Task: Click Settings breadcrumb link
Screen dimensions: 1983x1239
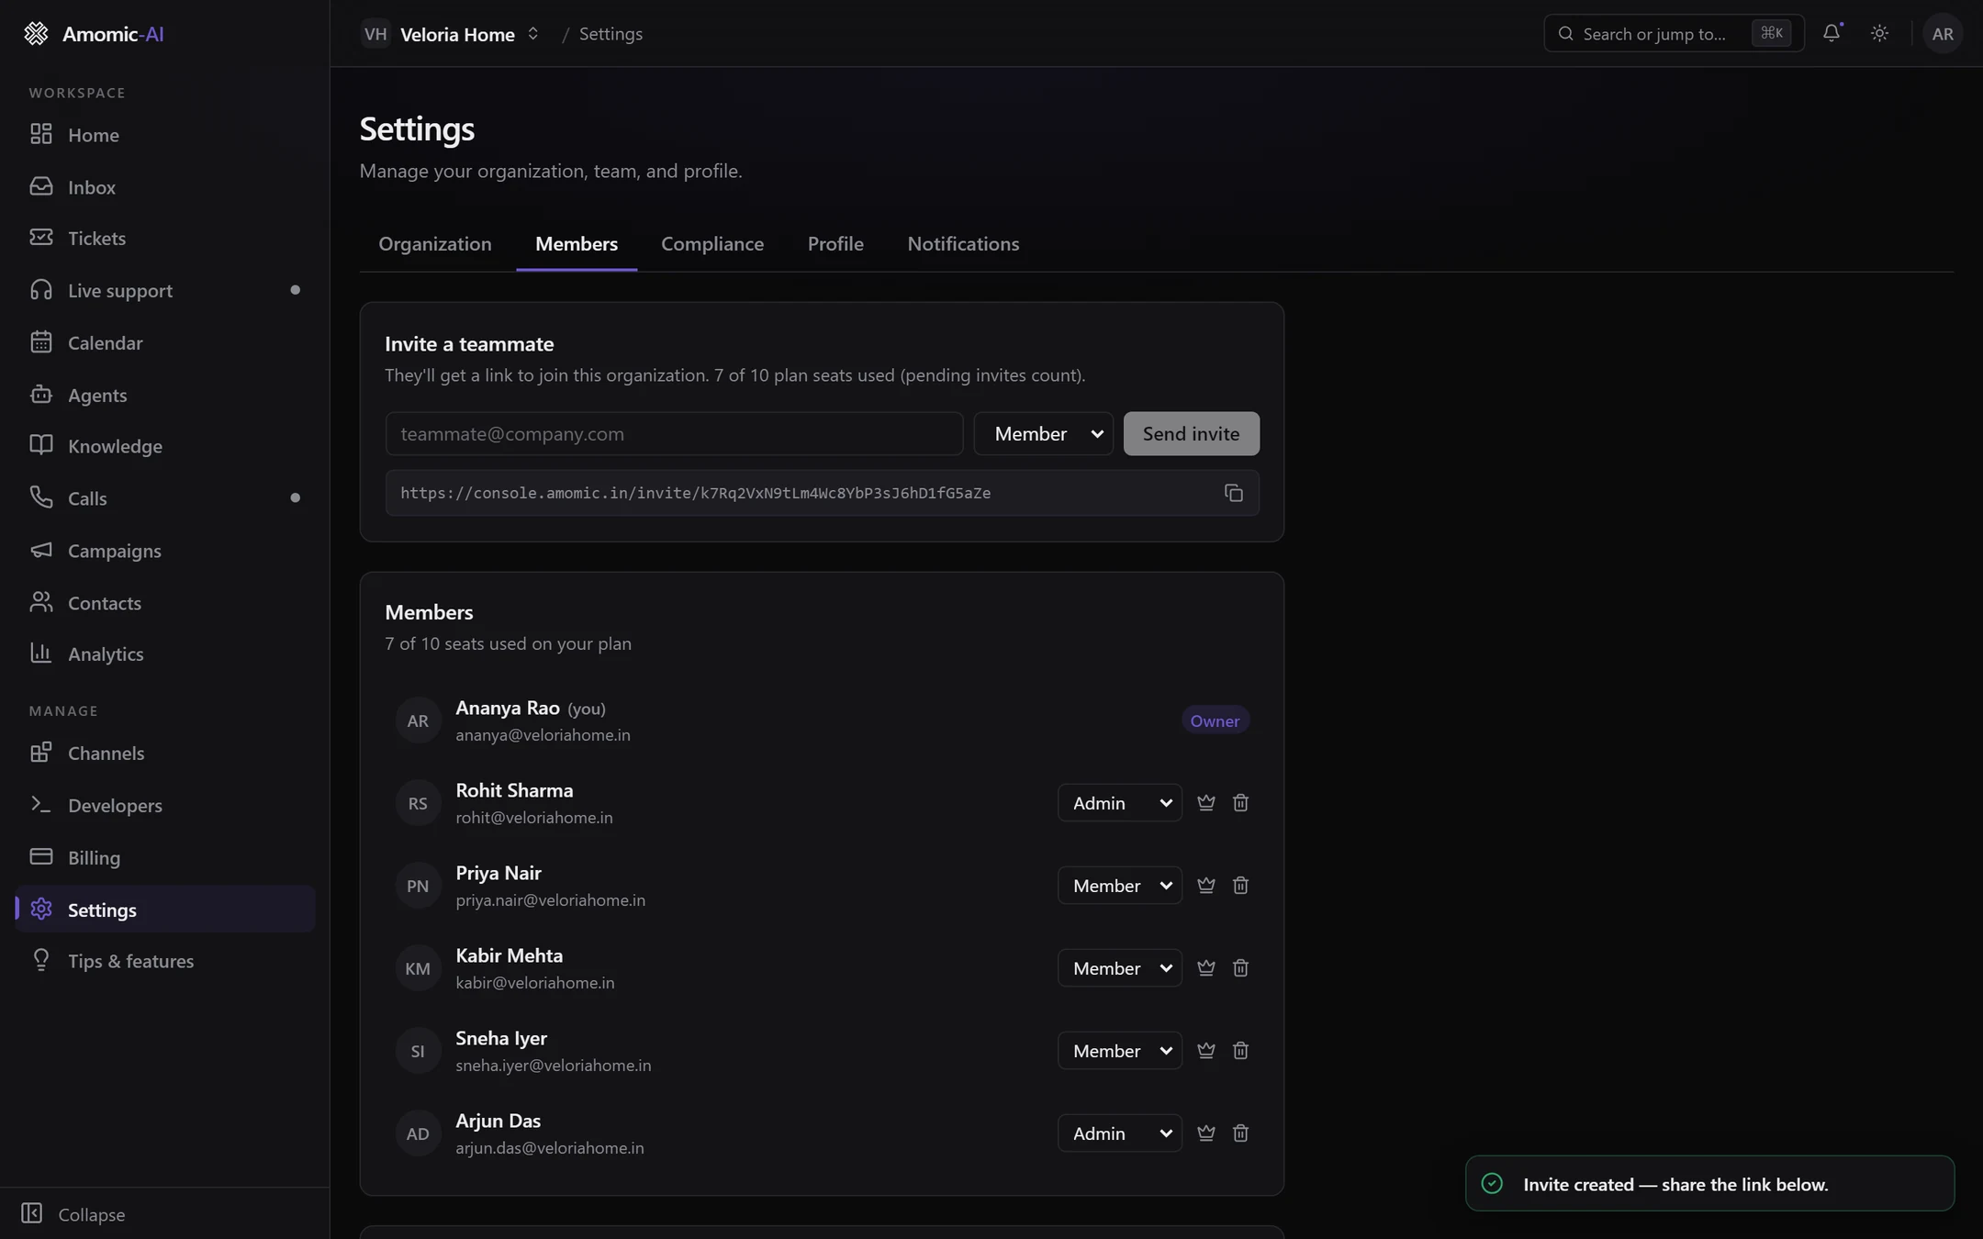Action: click(x=611, y=34)
